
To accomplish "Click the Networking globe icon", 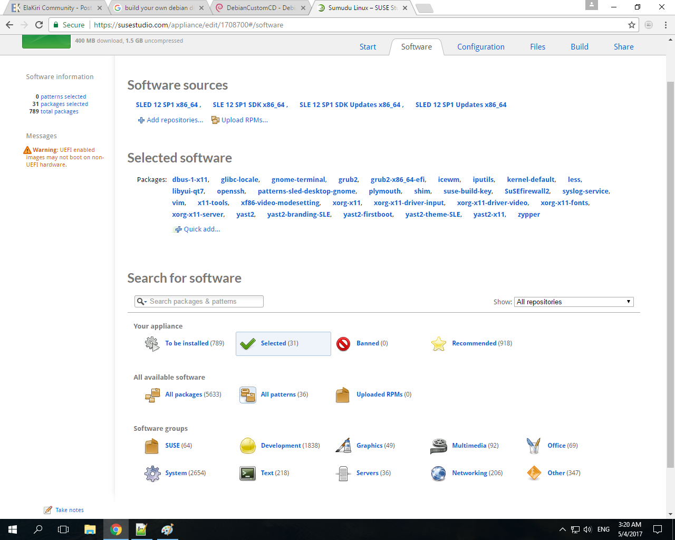I will click(439, 474).
